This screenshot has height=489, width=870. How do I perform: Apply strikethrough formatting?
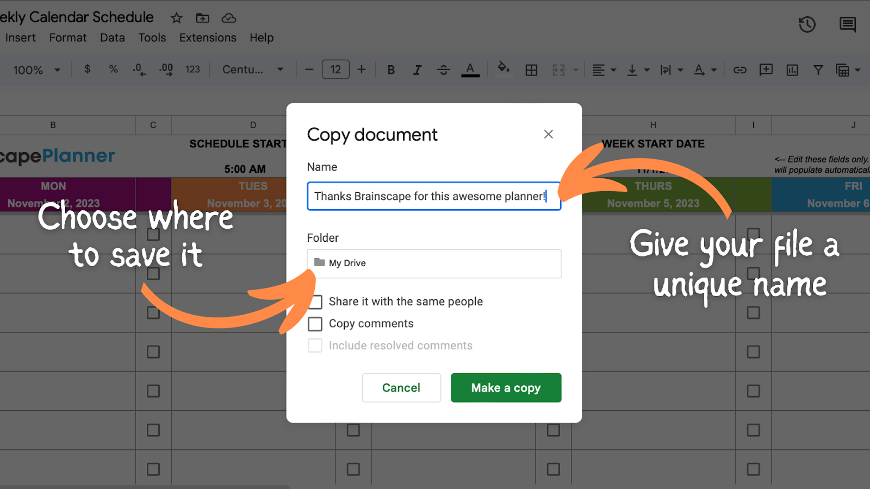(443, 70)
